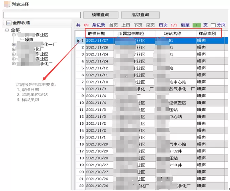Collapse the 全部 root tree node
The image size is (230, 191).
tap(8, 30)
